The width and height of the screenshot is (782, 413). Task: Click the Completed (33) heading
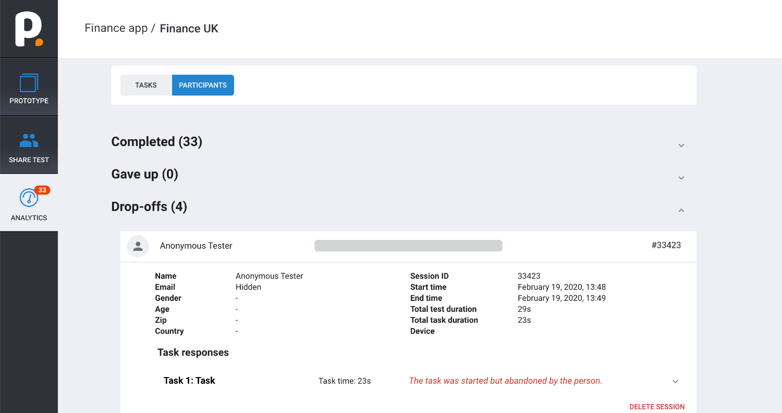tap(157, 142)
